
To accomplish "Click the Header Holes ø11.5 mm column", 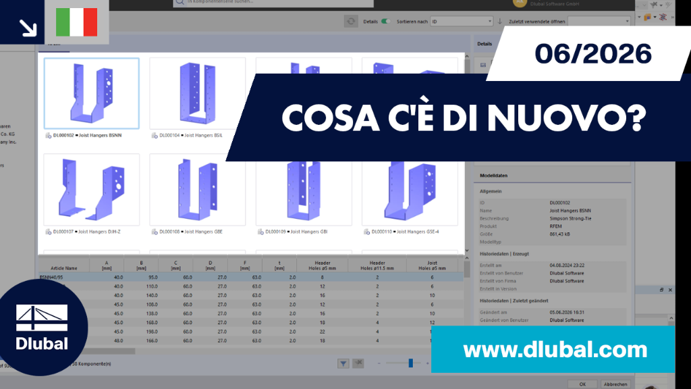I will [377, 265].
